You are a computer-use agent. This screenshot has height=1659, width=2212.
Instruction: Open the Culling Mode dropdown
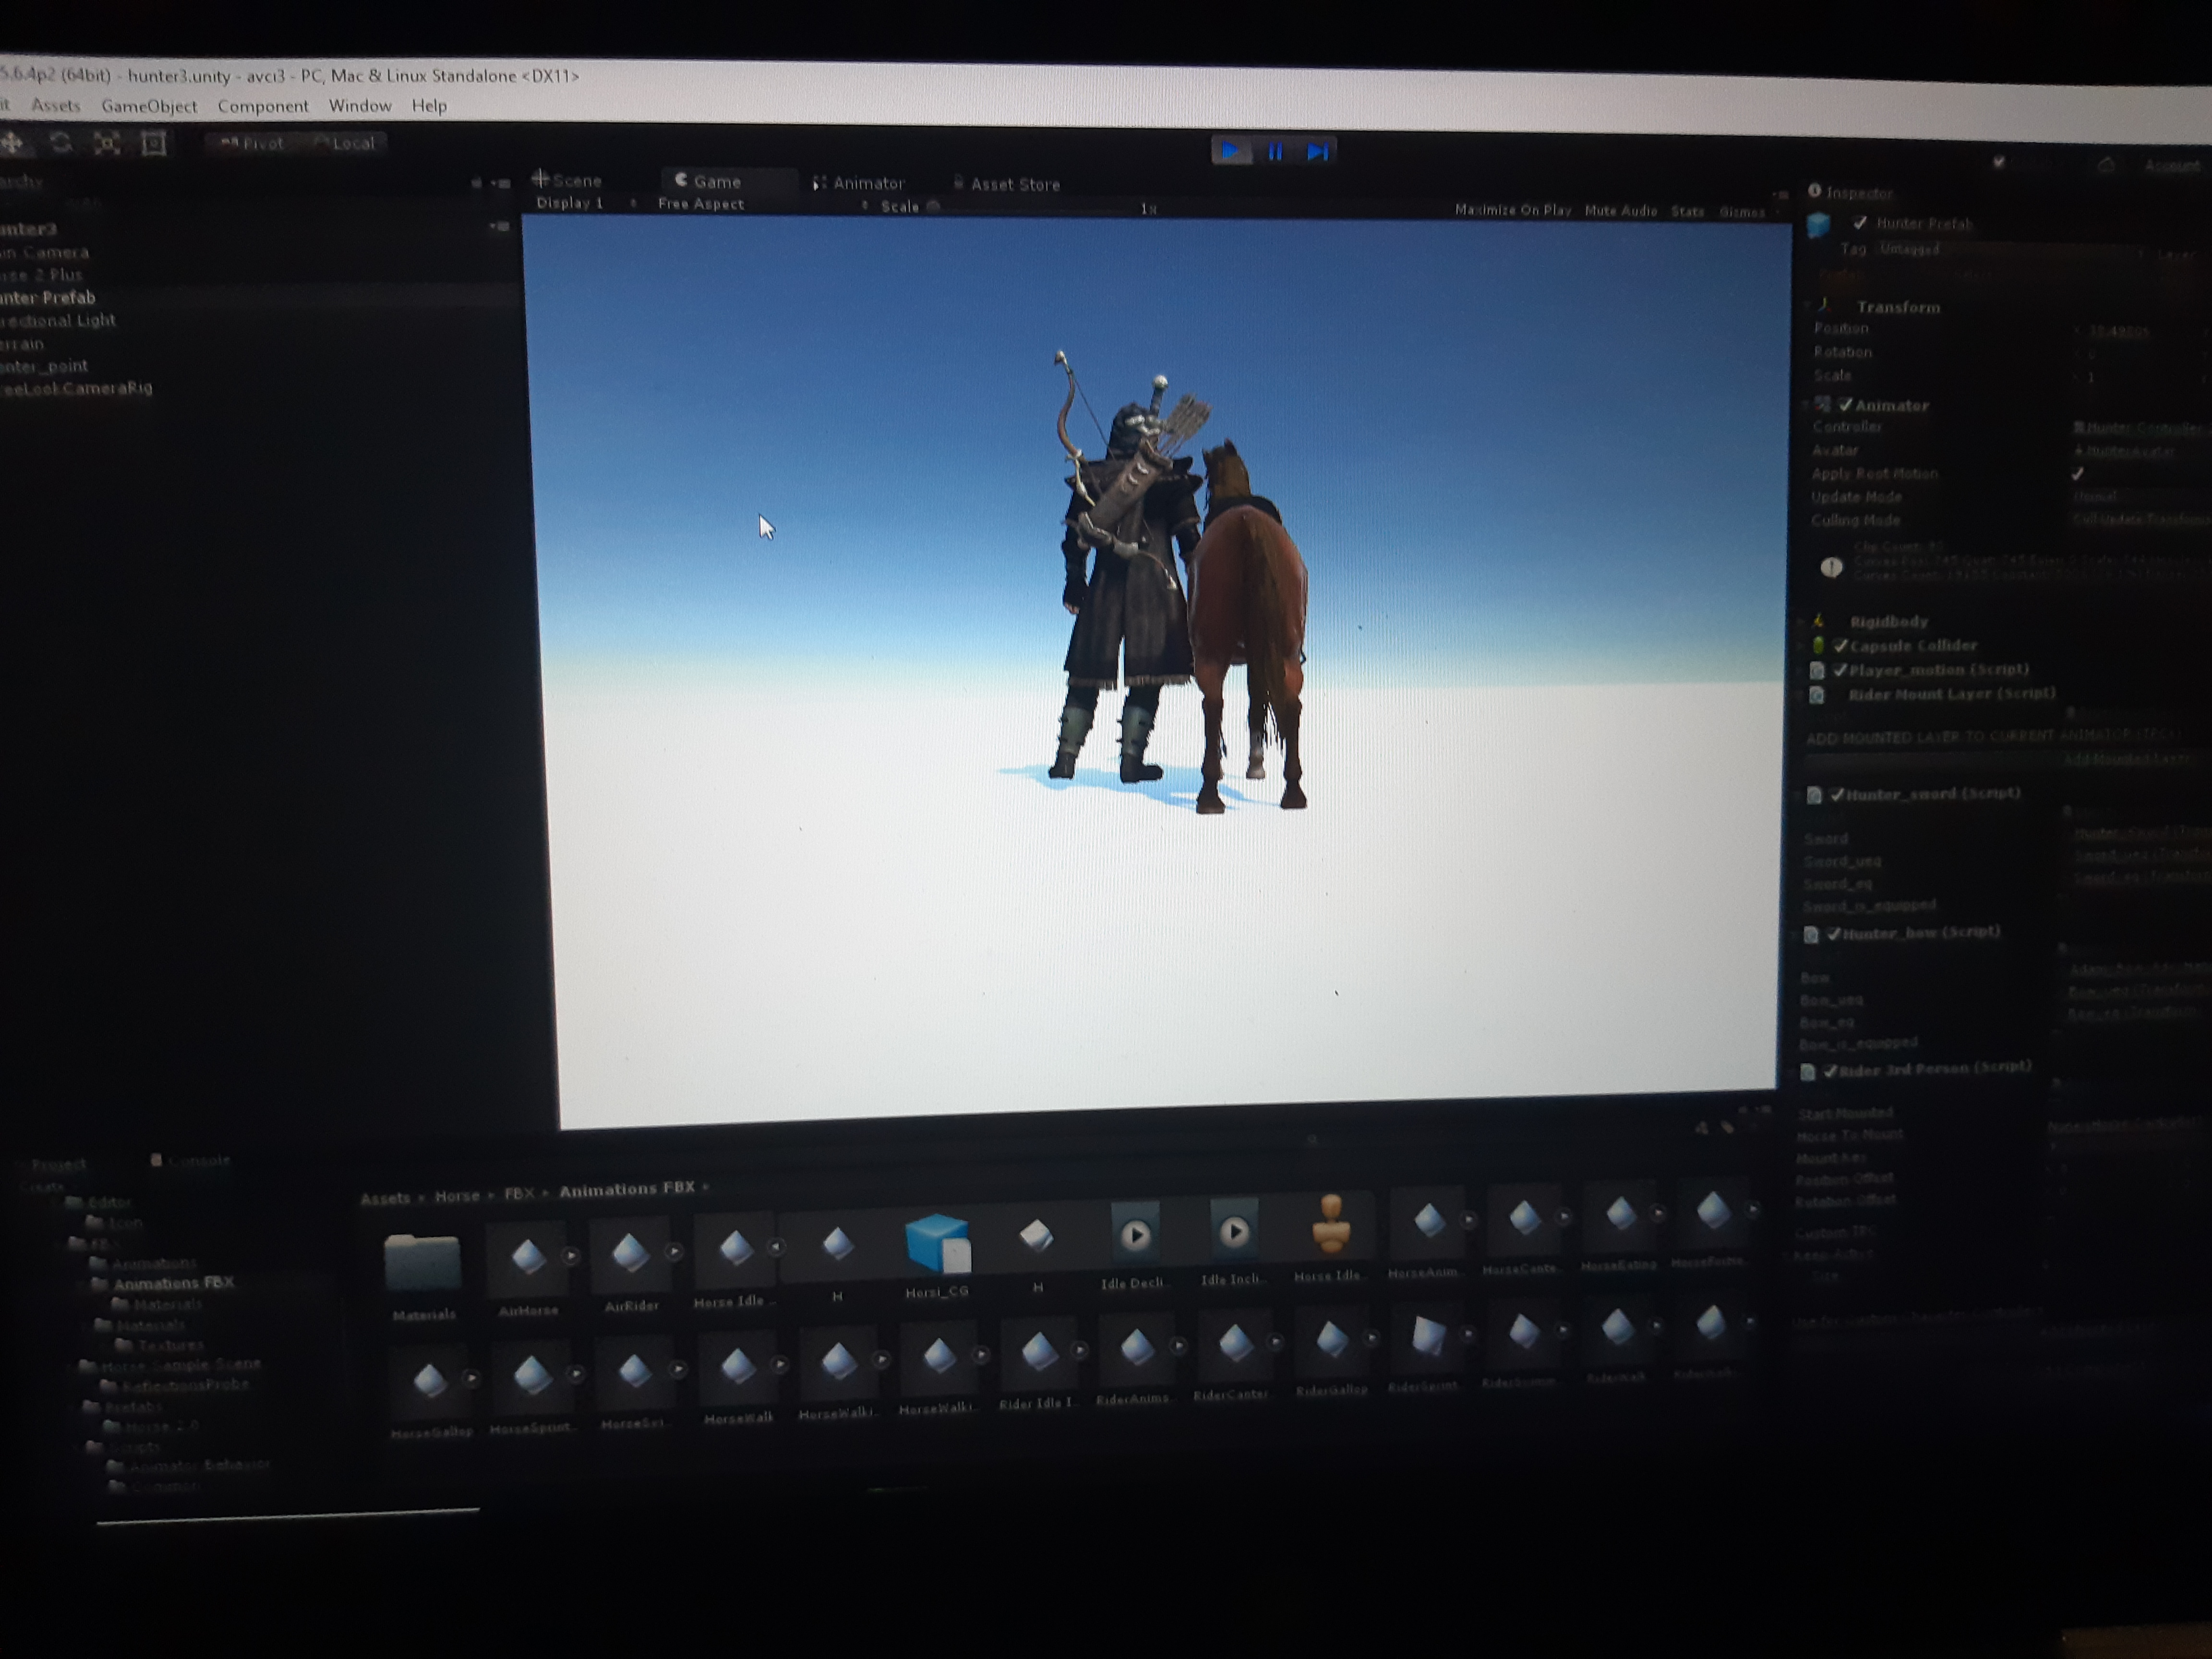2140,519
